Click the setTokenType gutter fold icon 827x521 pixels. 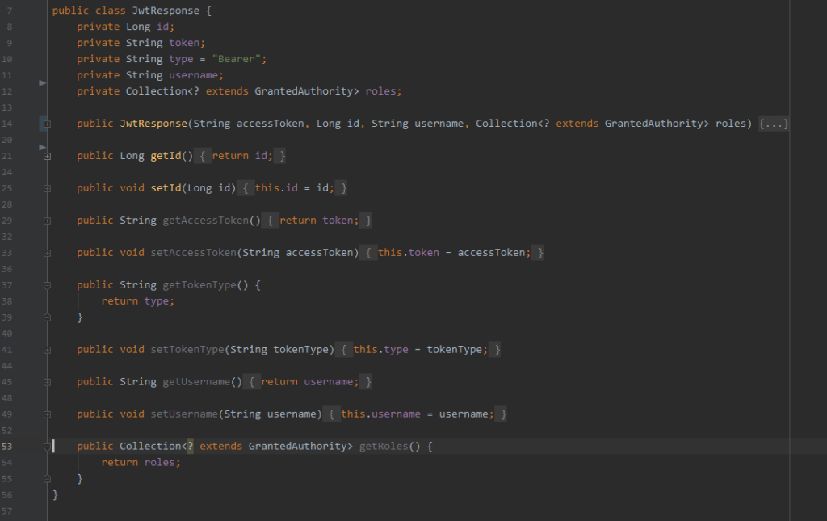[47, 350]
